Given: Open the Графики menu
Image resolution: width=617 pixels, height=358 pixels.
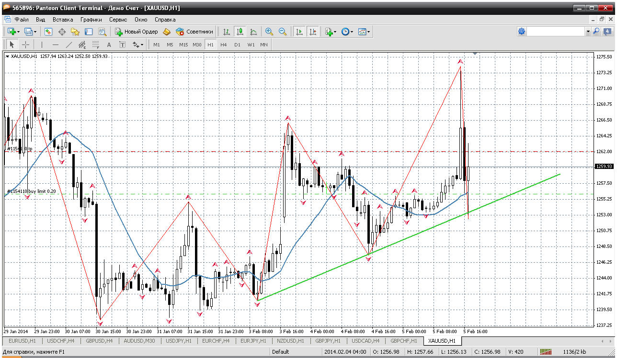Looking at the screenshot, I should tap(91, 20).
